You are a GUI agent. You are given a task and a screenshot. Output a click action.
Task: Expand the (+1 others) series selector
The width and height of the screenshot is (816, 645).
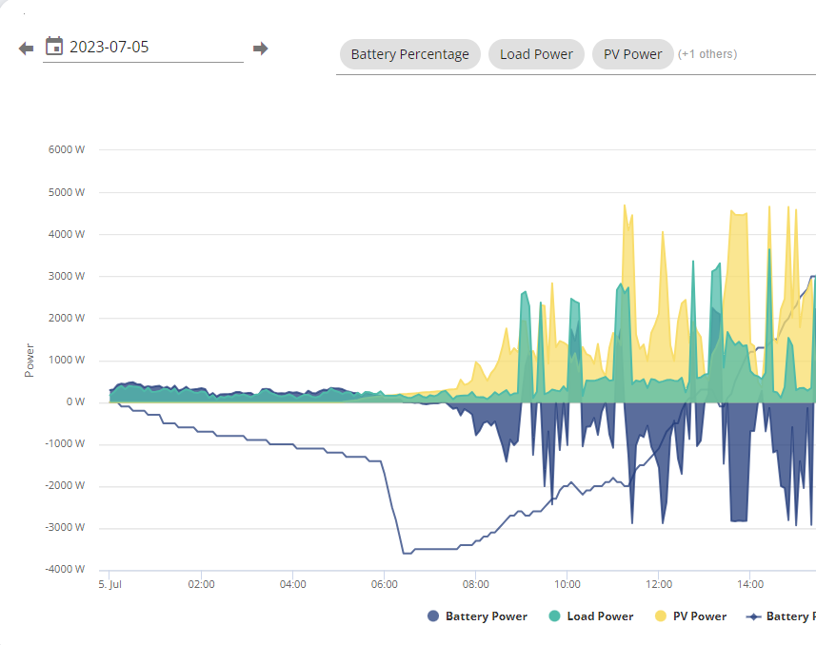707,54
